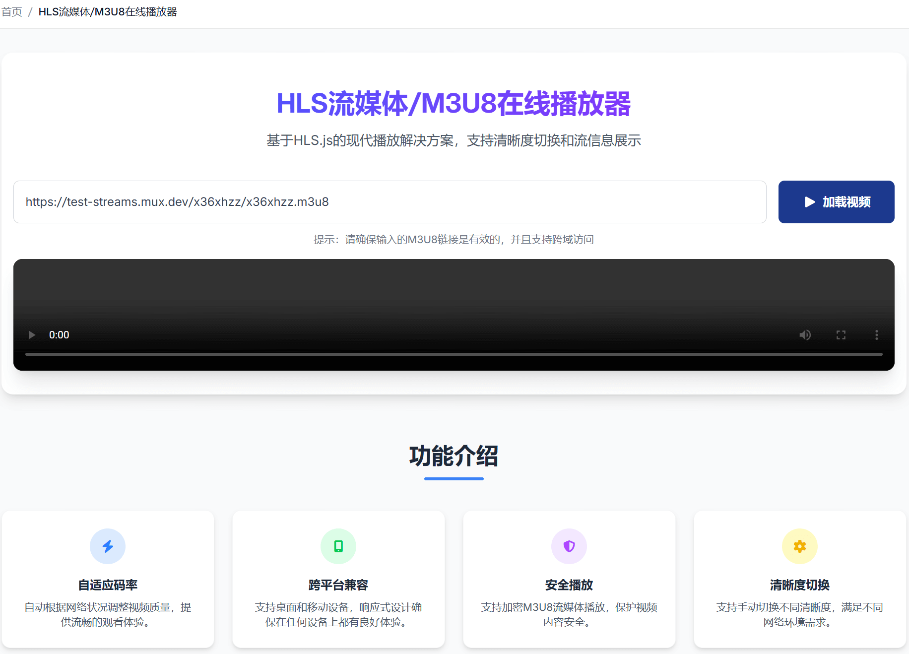
Task: Click the gear icon on 清晰度切换 card
Action: (x=799, y=546)
